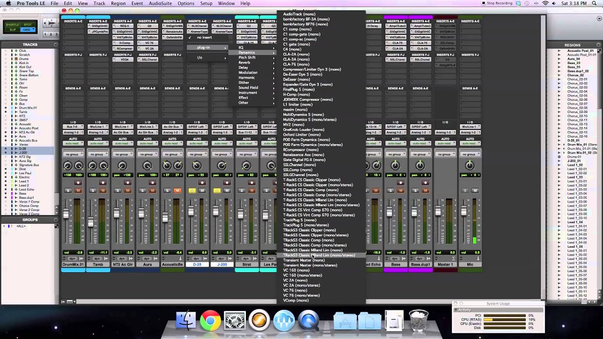The height and width of the screenshot is (339, 603).
Task: Open the Trash in the Dock
Action: point(418,321)
